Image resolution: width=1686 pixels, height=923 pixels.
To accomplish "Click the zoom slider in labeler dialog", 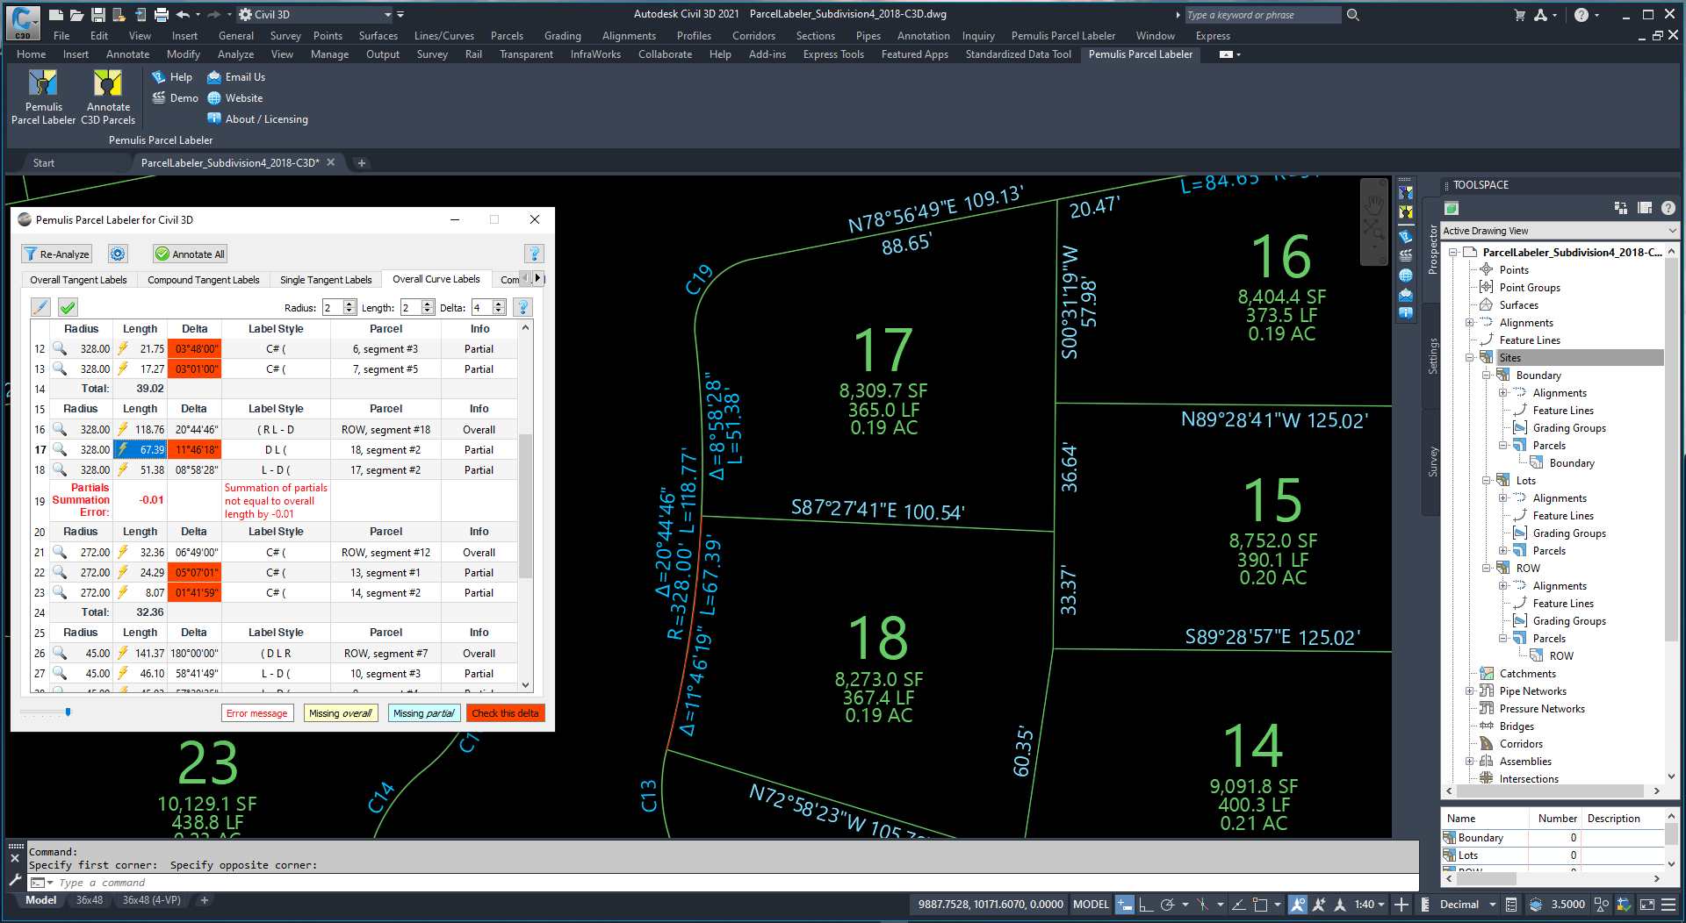I will (68, 712).
